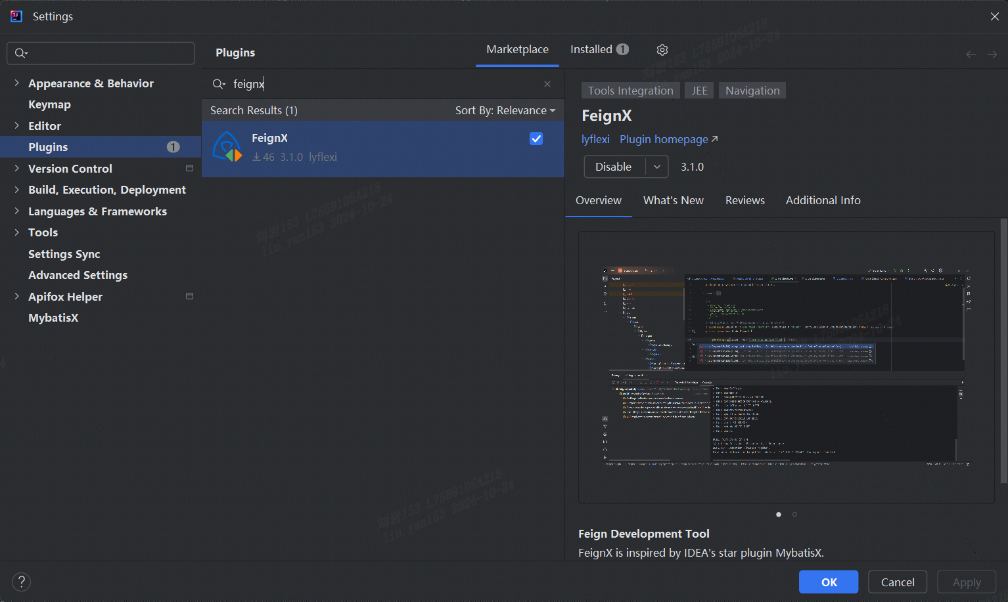This screenshot has width=1008, height=602.
Task: Open the help question mark button
Action: tap(21, 582)
